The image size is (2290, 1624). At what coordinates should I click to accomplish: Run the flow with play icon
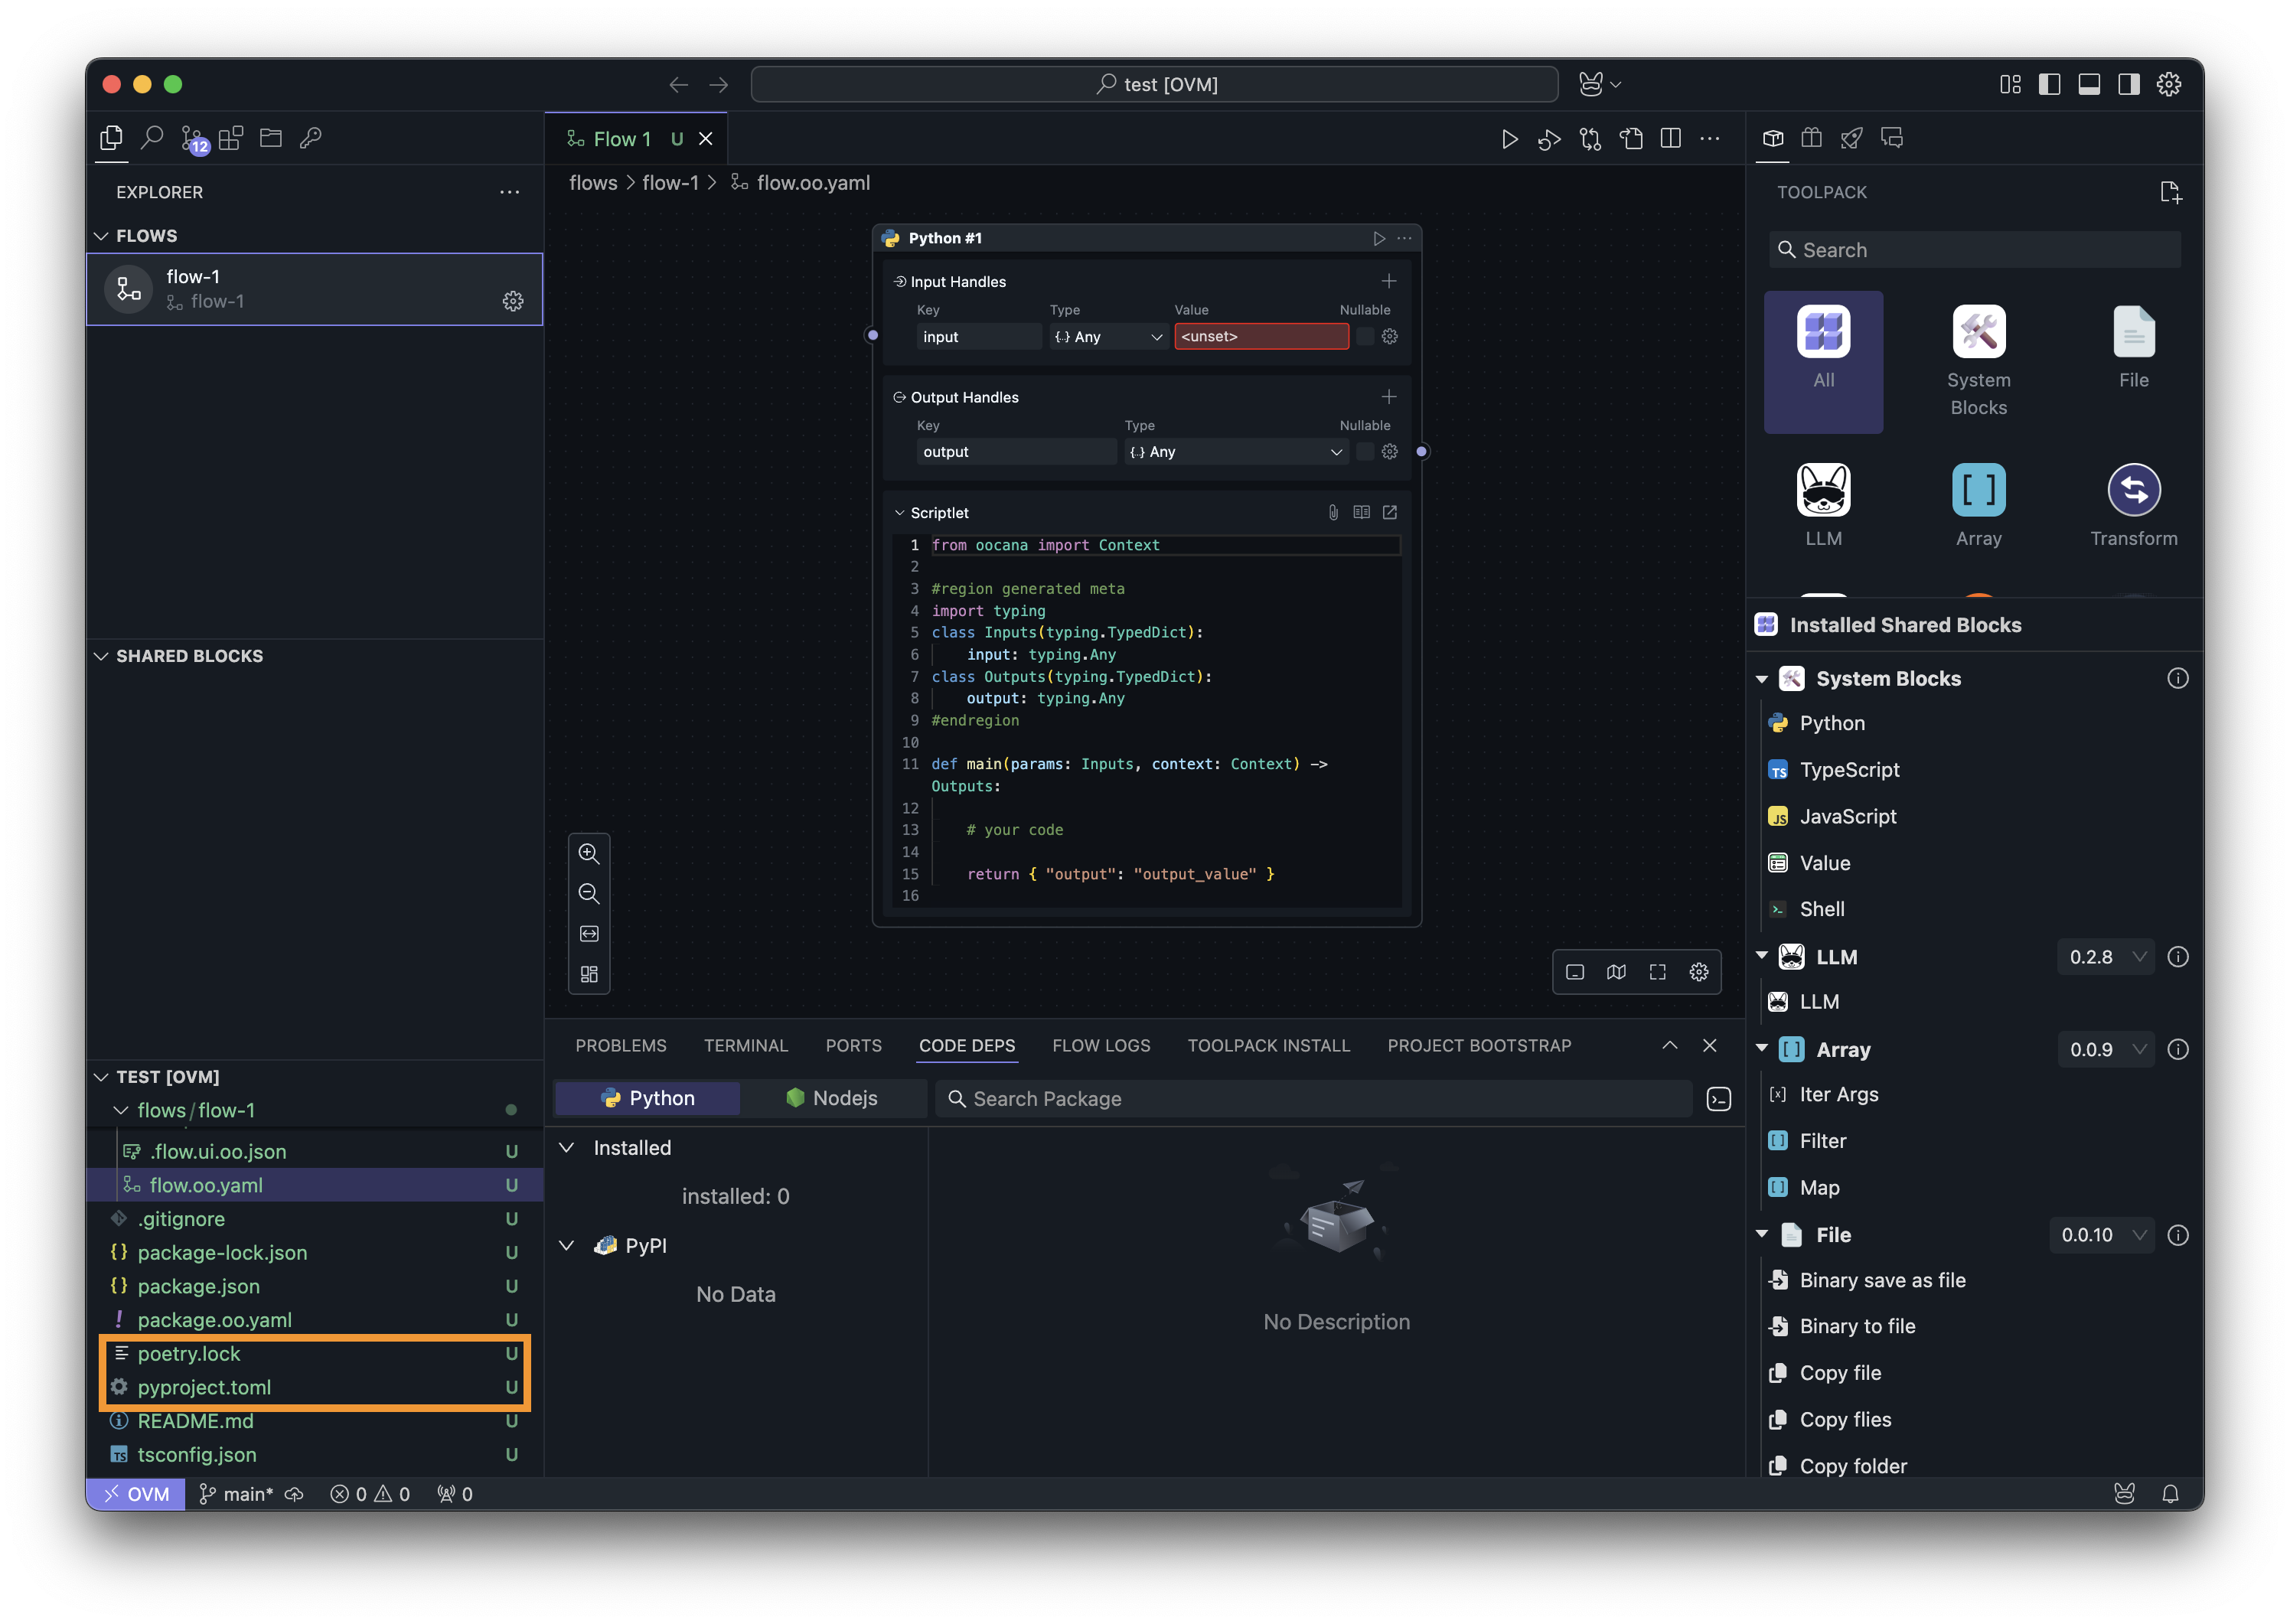(1509, 139)
